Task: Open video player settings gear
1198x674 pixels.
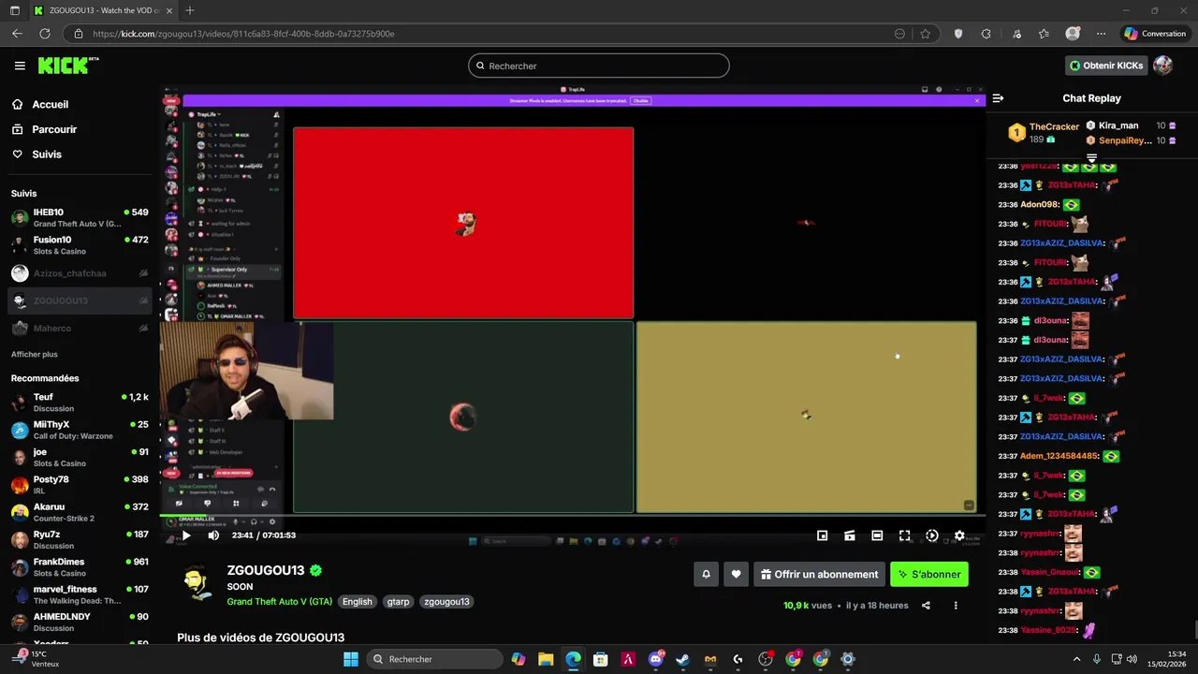Action: (959, 535)
